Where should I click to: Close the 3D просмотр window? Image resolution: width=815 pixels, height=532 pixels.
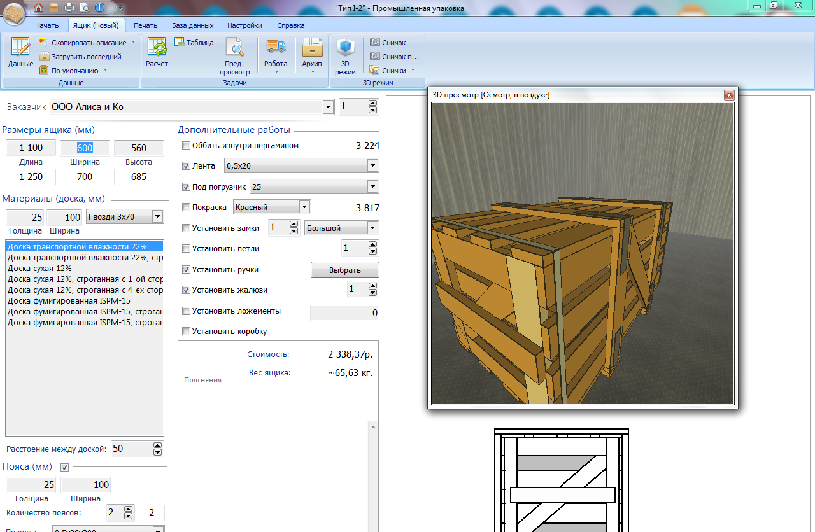(x=729, y=95)
